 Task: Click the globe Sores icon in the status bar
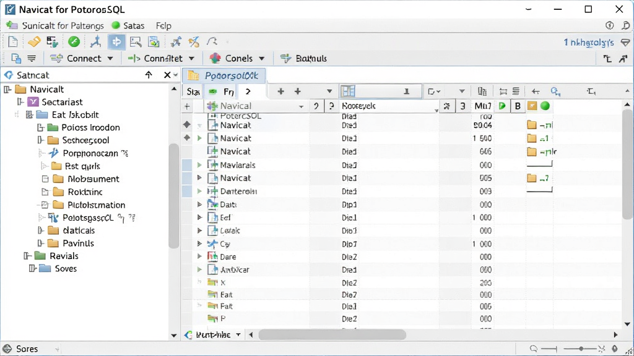coord(7,349)
